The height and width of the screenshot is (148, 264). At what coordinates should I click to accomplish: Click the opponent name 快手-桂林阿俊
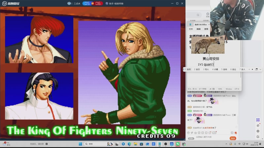[x=116, y=4]
